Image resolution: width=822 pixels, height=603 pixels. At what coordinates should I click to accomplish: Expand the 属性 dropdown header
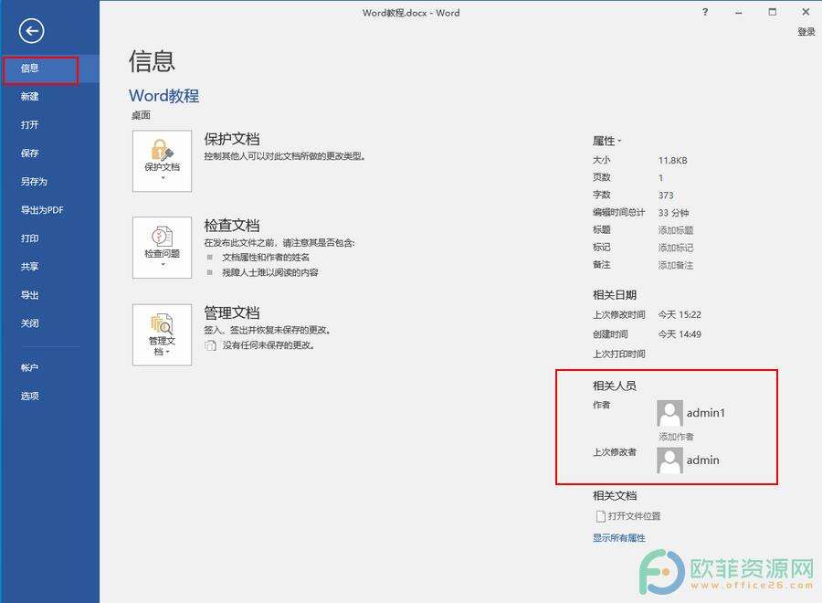pyautogui.click(x=606, y=141)
